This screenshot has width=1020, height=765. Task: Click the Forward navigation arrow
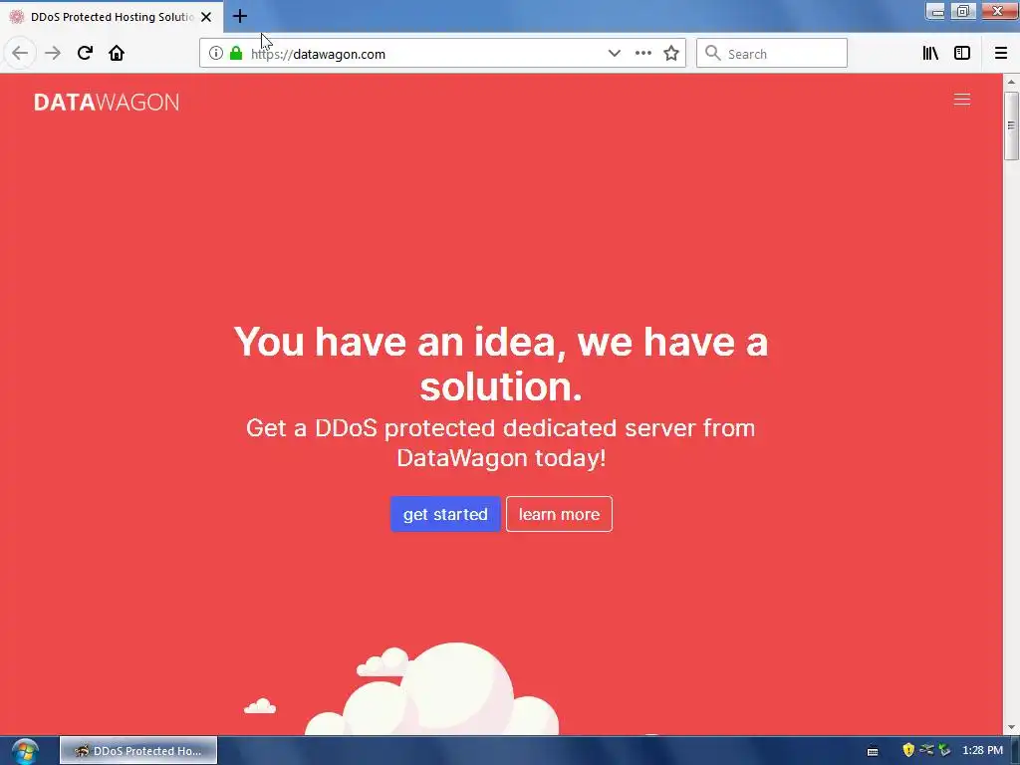click(x=53, y=54)
